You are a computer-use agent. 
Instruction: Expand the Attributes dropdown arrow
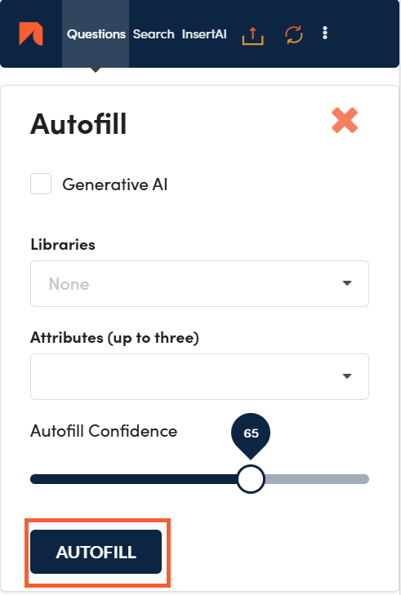click(347, 376)
